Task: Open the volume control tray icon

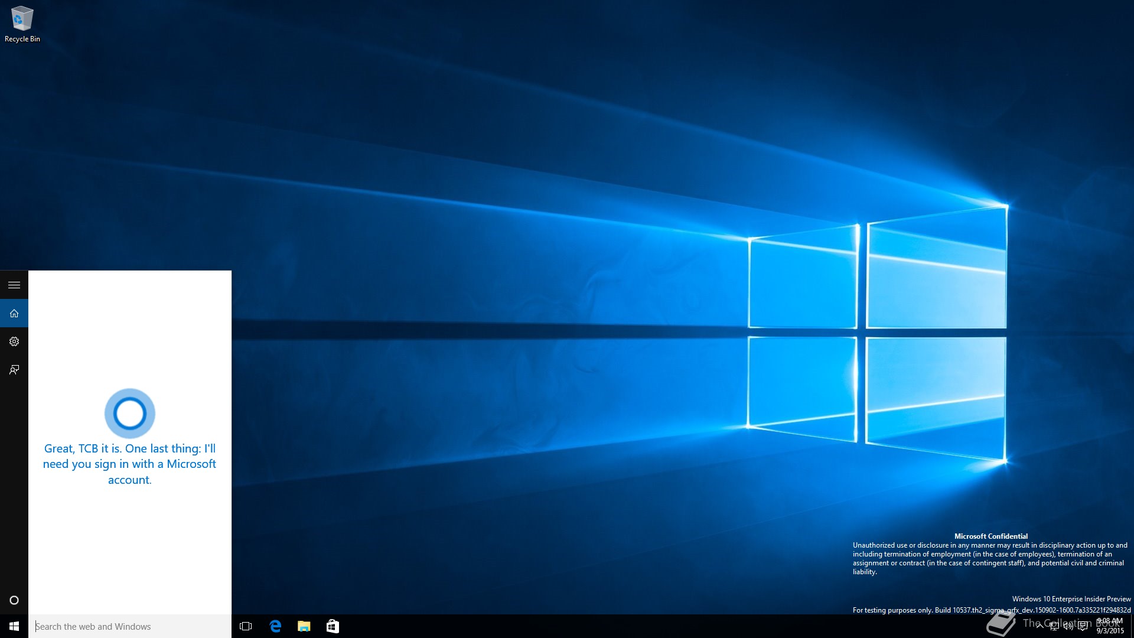Action: (1068, 626)
